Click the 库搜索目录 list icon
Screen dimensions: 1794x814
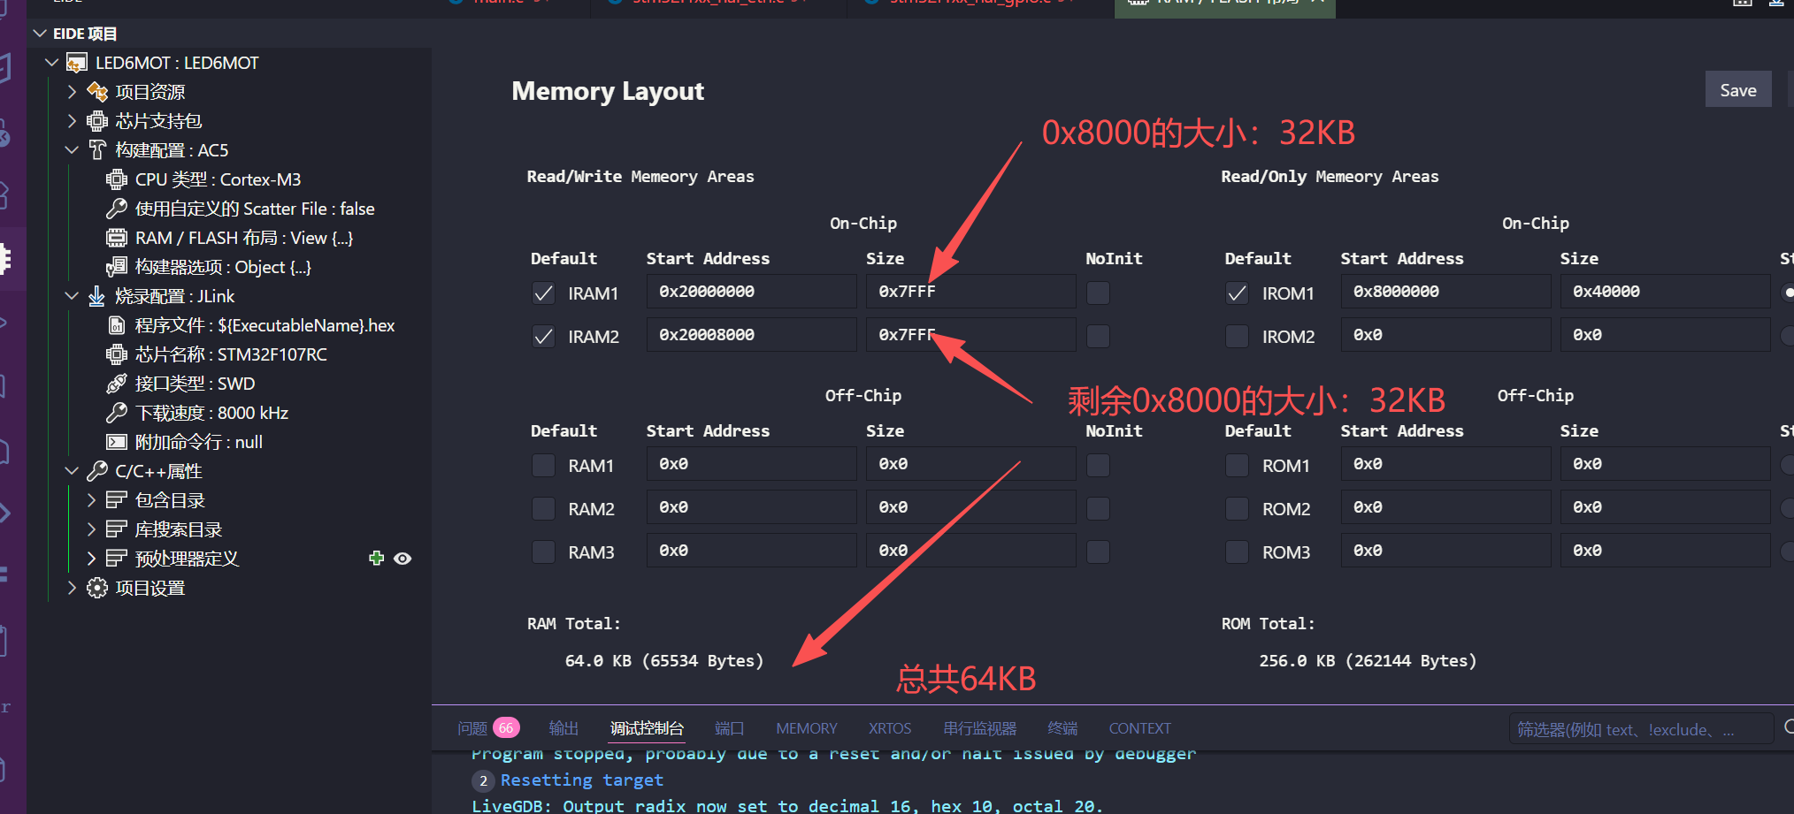click(117, 529)
